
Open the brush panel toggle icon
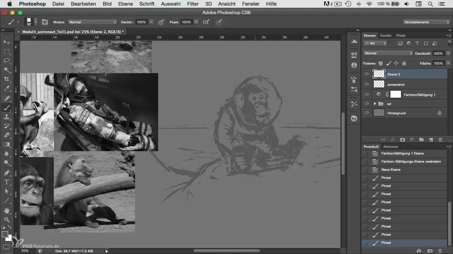point(45,22)
